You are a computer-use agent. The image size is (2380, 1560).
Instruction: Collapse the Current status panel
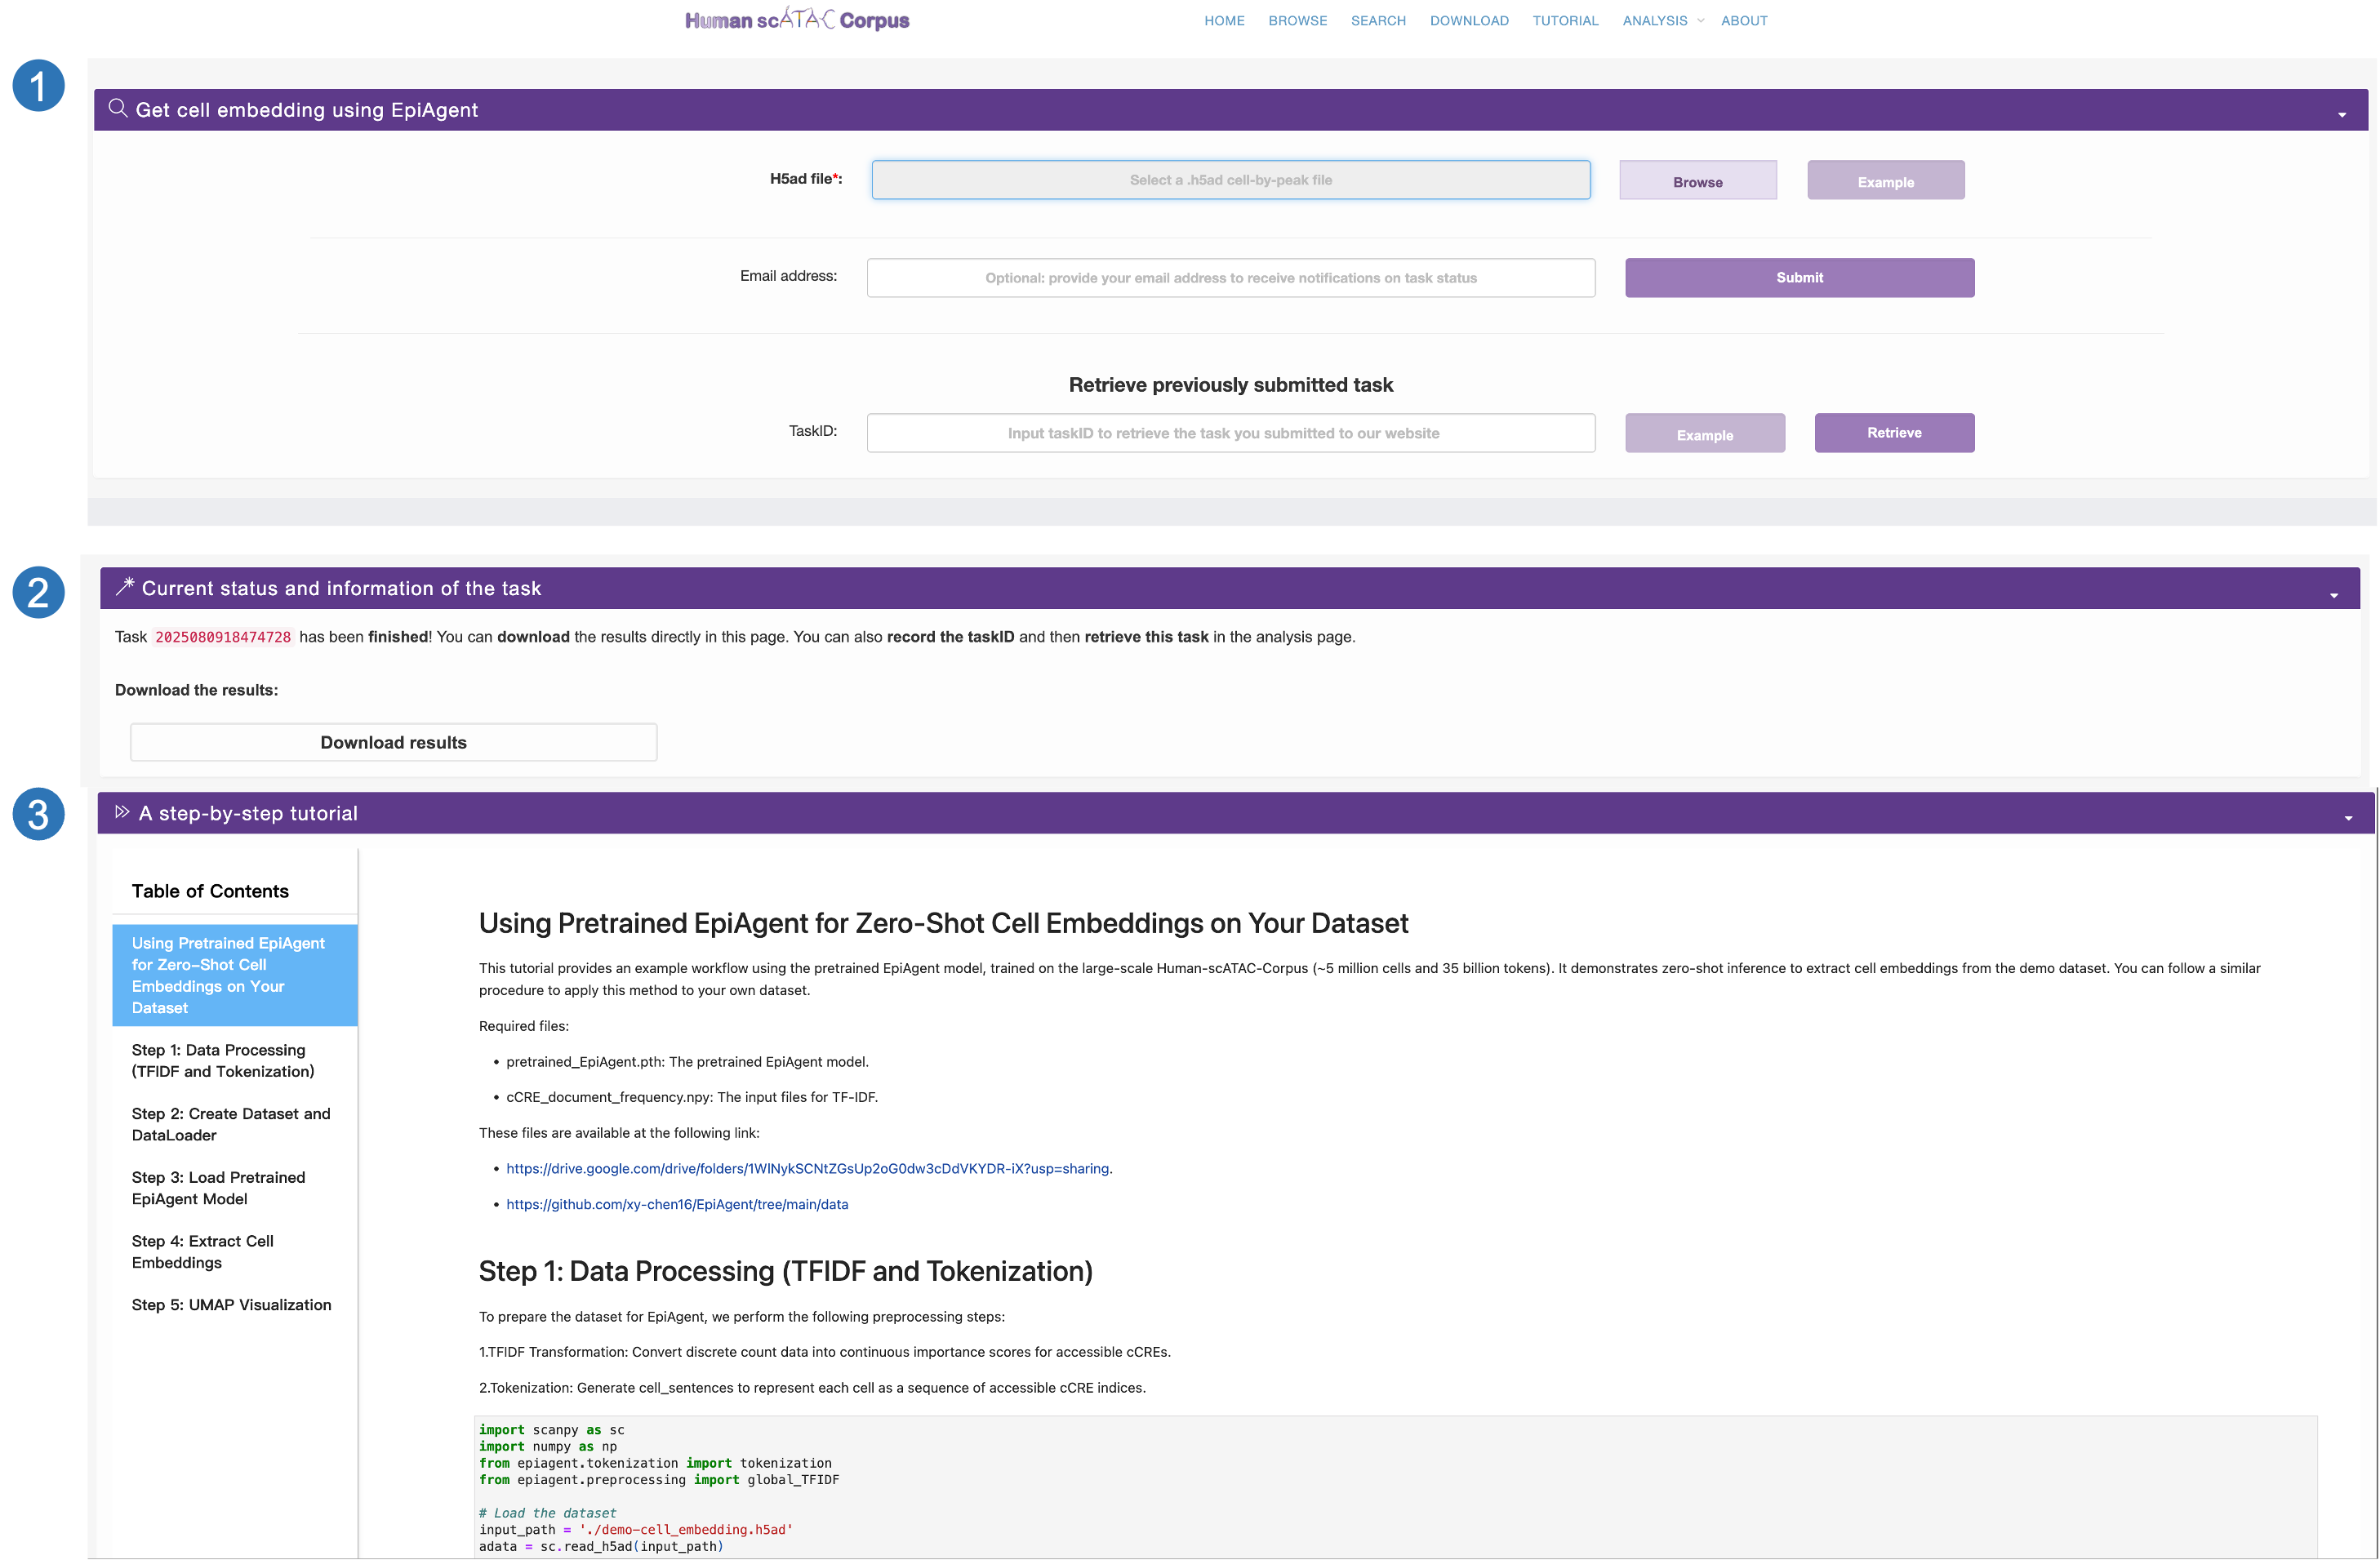click(2334, 595)
